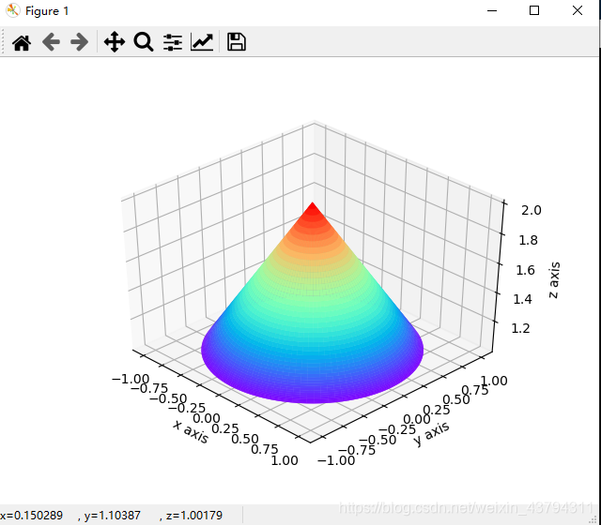Screen dimensions: 601x525
Task: Open Edit axis and curve parameters icon
Action: (202, 42)
